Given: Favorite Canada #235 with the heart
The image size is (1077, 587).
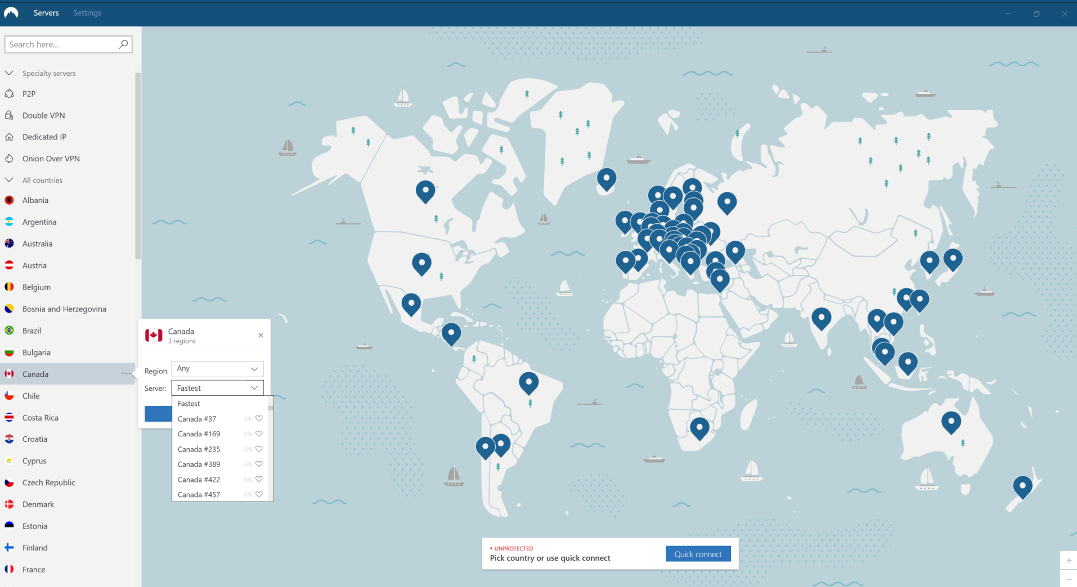Looking at the screenshot, I should pos(259,449).
